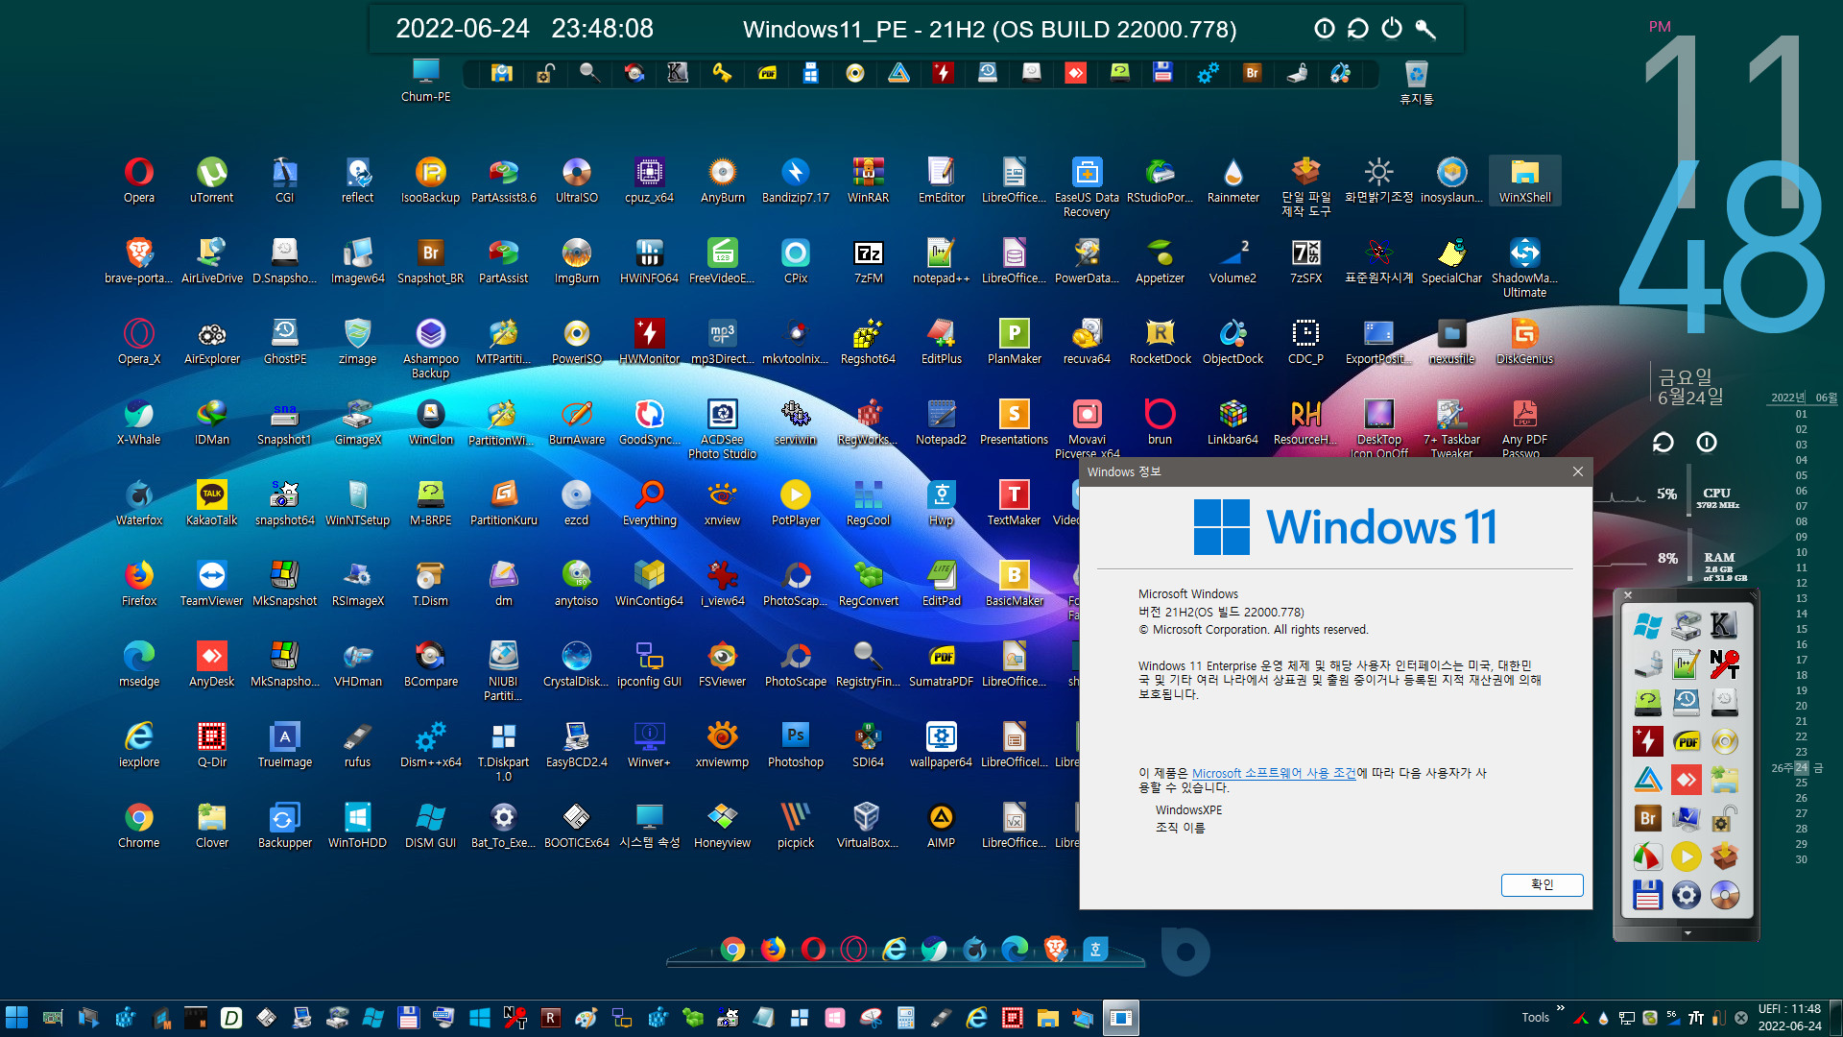The height and width of the screenshot is (1037, 1843).
Task: Open the UltraISO desktop shortcut
Action: click(577, 181)
